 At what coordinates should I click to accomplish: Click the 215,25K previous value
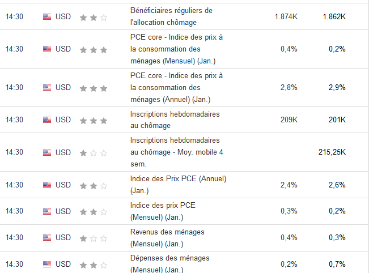(x=332, y=152)
